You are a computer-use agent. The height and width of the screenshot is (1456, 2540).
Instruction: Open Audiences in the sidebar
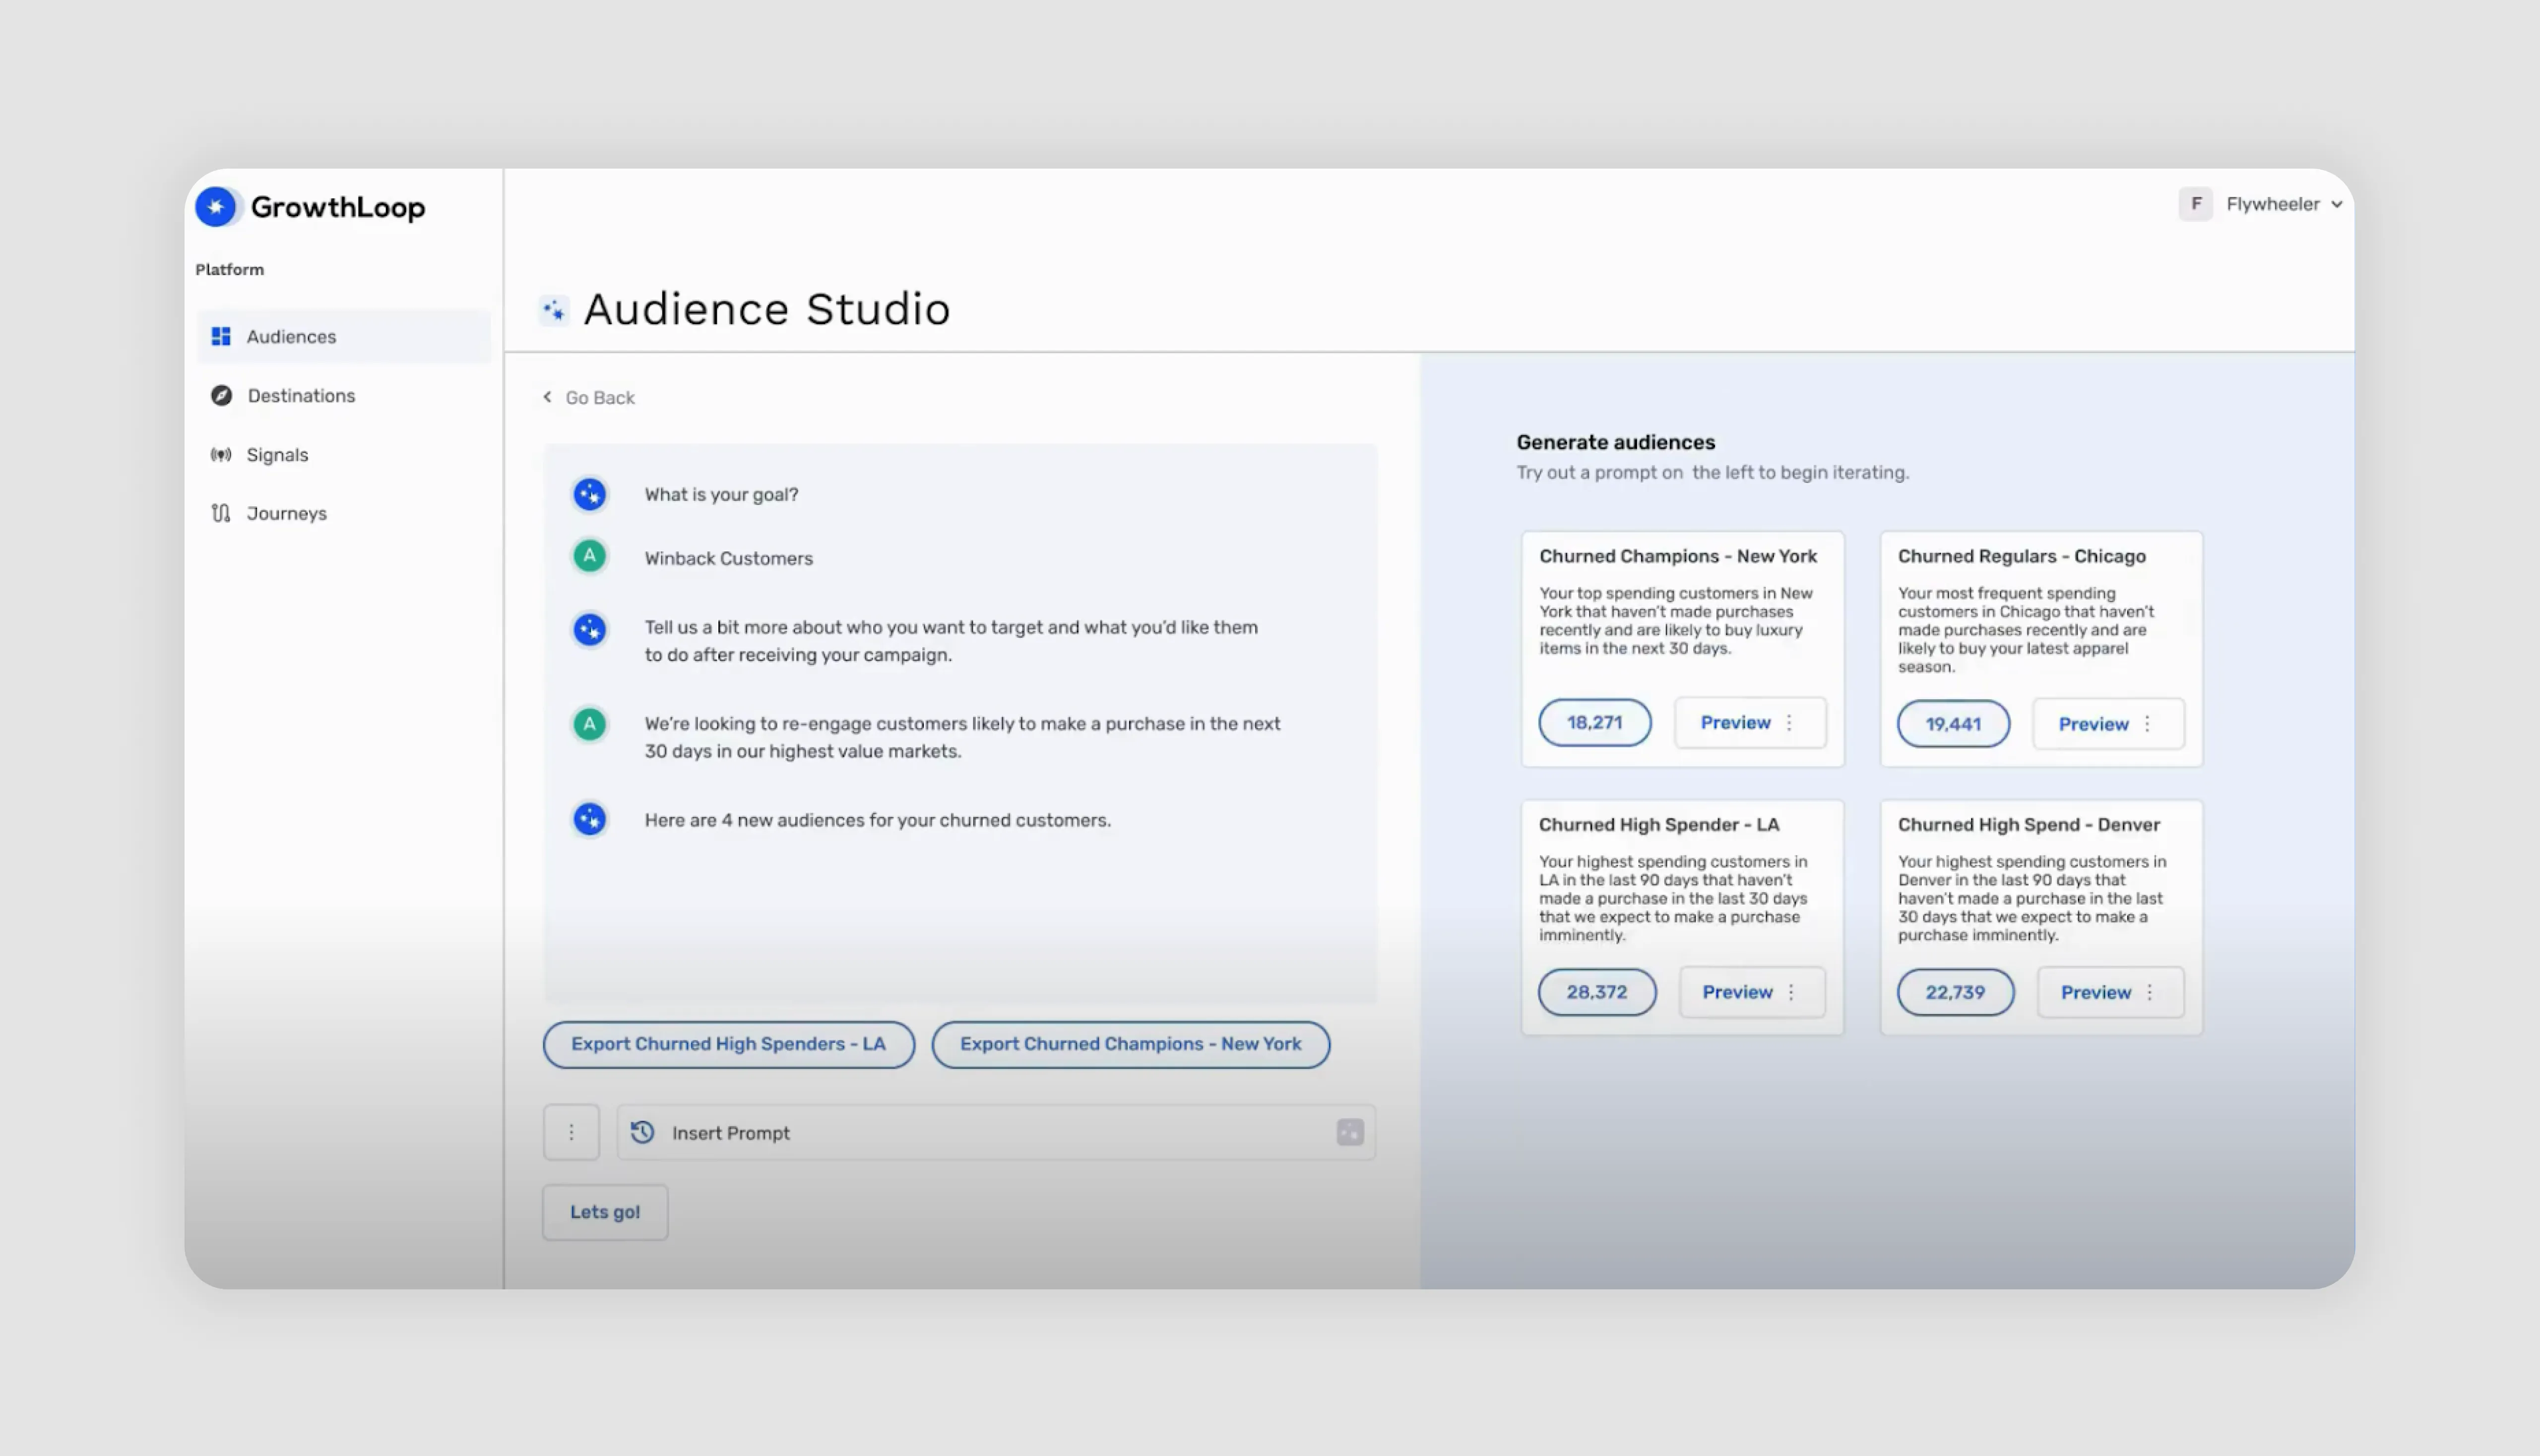(343, 336)
